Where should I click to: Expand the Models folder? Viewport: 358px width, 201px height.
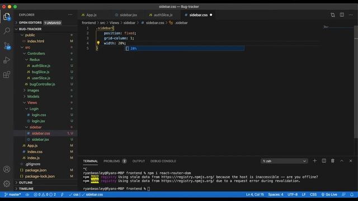[33, 97]
